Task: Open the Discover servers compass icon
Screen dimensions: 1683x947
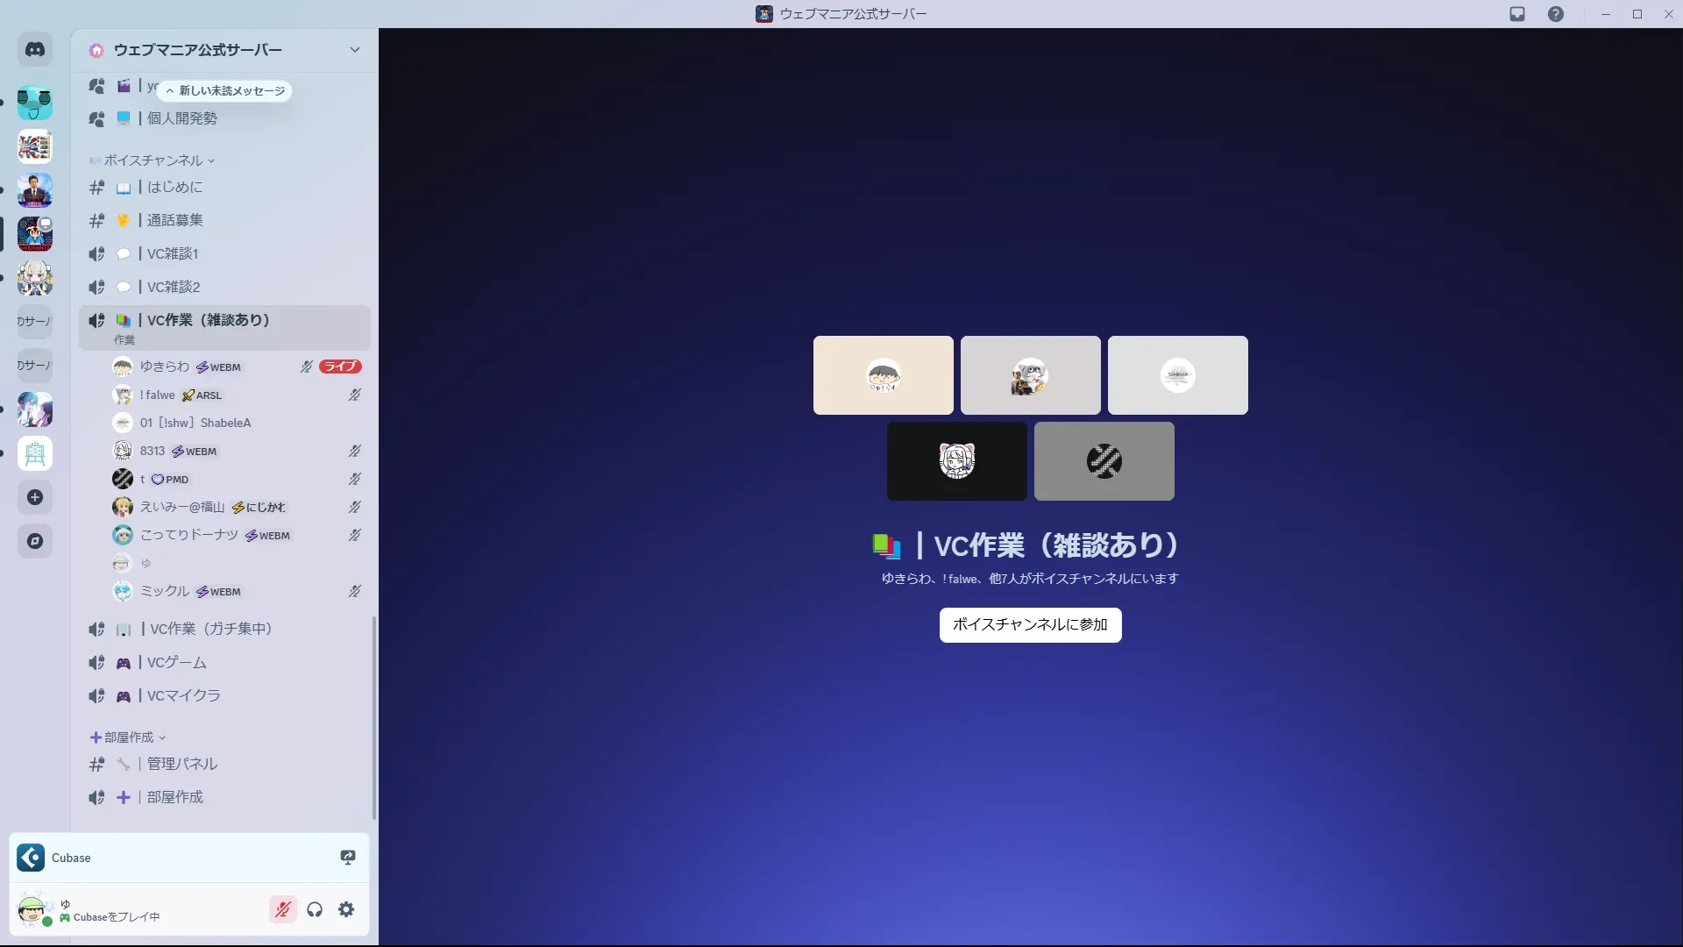Action: click(35, 542)
